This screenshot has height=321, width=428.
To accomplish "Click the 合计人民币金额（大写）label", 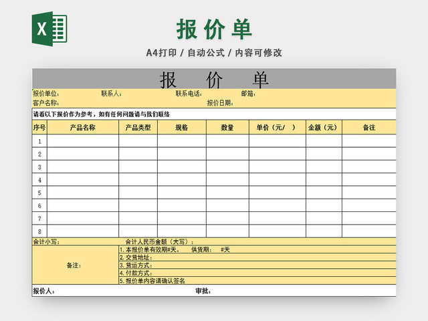I will click(159, 242).
